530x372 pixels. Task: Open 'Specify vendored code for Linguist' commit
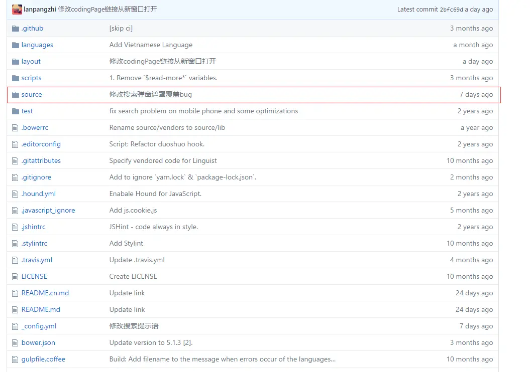[x=163, y=160]
